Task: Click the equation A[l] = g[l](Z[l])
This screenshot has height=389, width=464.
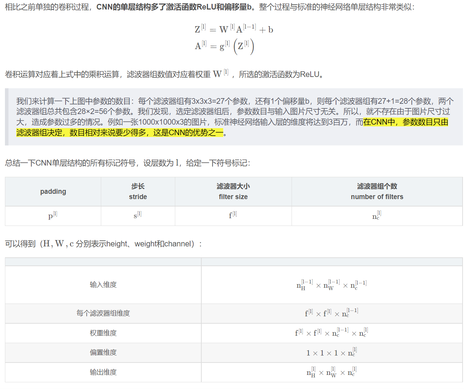Action: 225,46
